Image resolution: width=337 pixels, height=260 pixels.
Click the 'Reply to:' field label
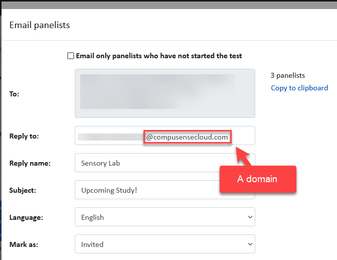[x=24, y=136]
